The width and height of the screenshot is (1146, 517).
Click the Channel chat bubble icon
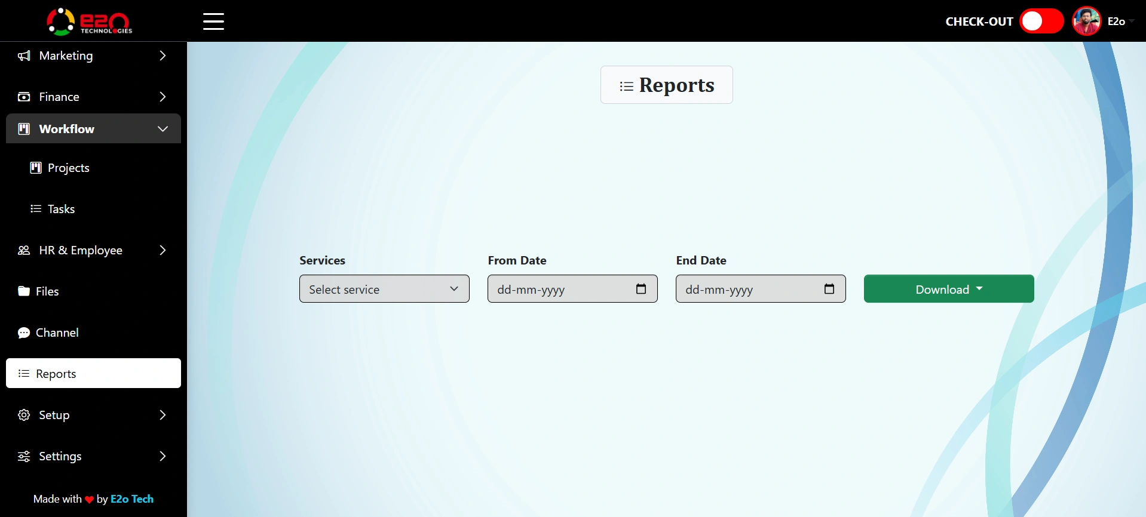click(x=24, y=333)
